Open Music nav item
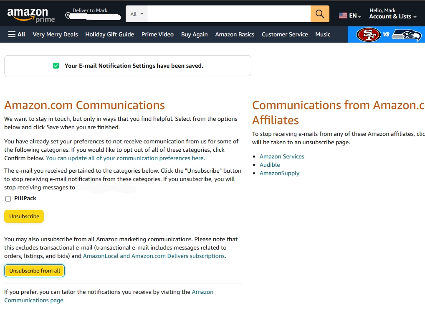425x324 pixels. coord(323,34)
